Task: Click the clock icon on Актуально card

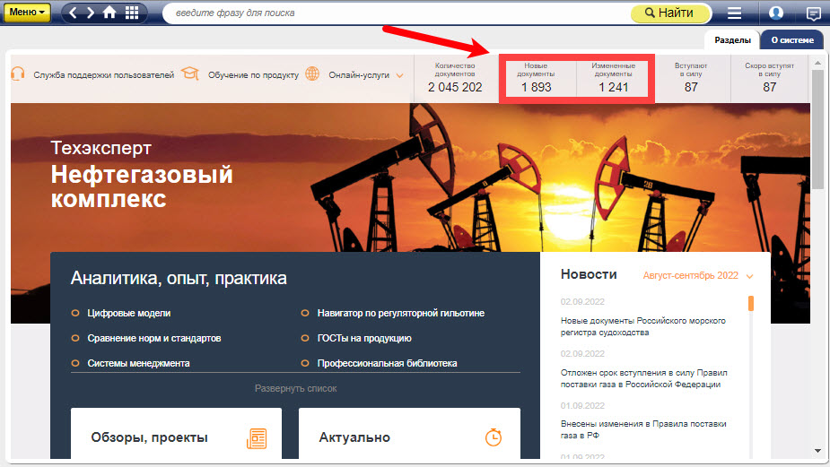Action: coord(494,437)
